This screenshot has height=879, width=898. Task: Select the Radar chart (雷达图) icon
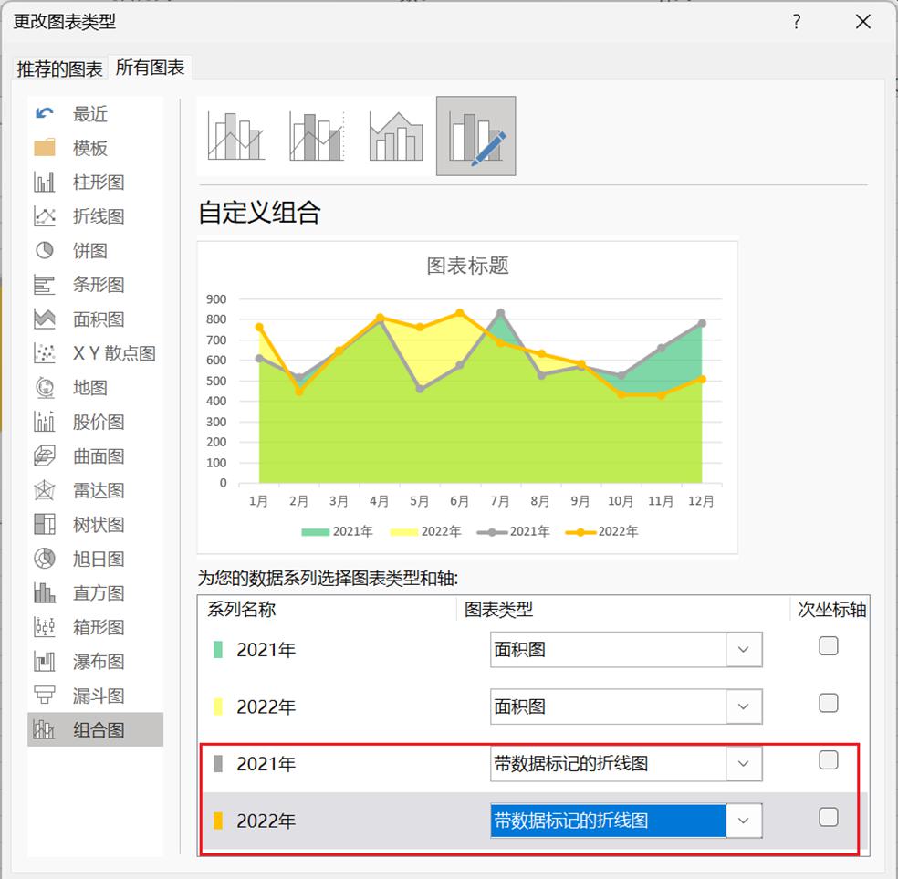coord(45,490)
